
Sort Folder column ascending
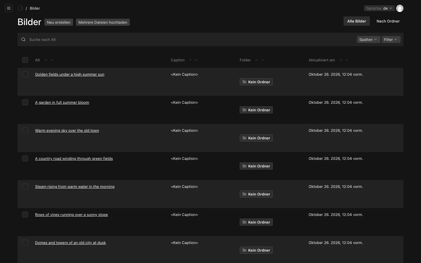[x=257, y=60]
